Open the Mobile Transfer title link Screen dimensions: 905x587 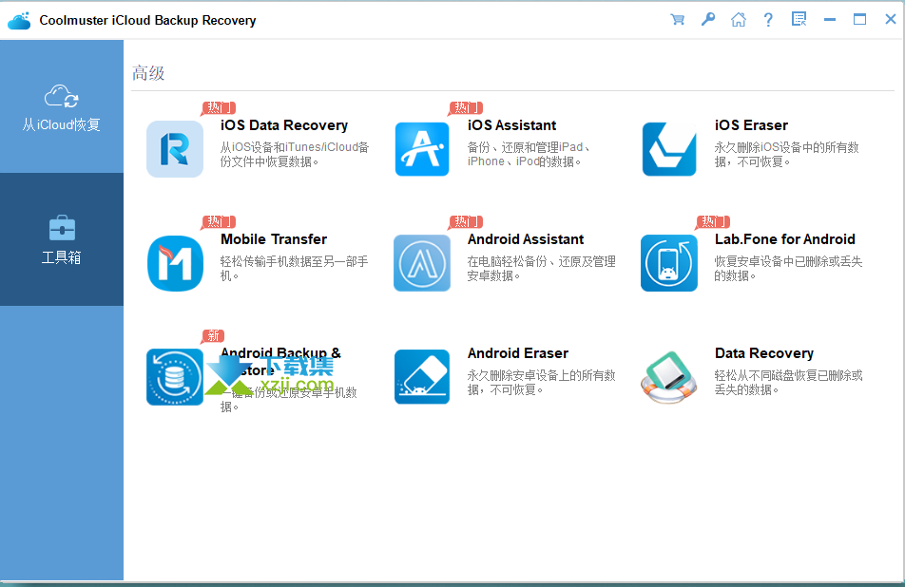[x=274, y=238]
